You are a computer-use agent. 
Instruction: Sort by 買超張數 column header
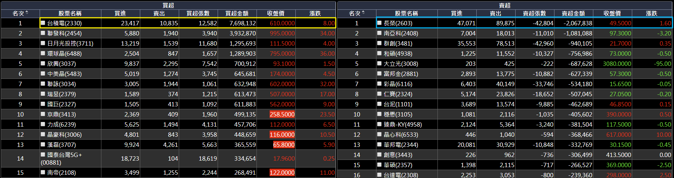(x=198, y=13)
